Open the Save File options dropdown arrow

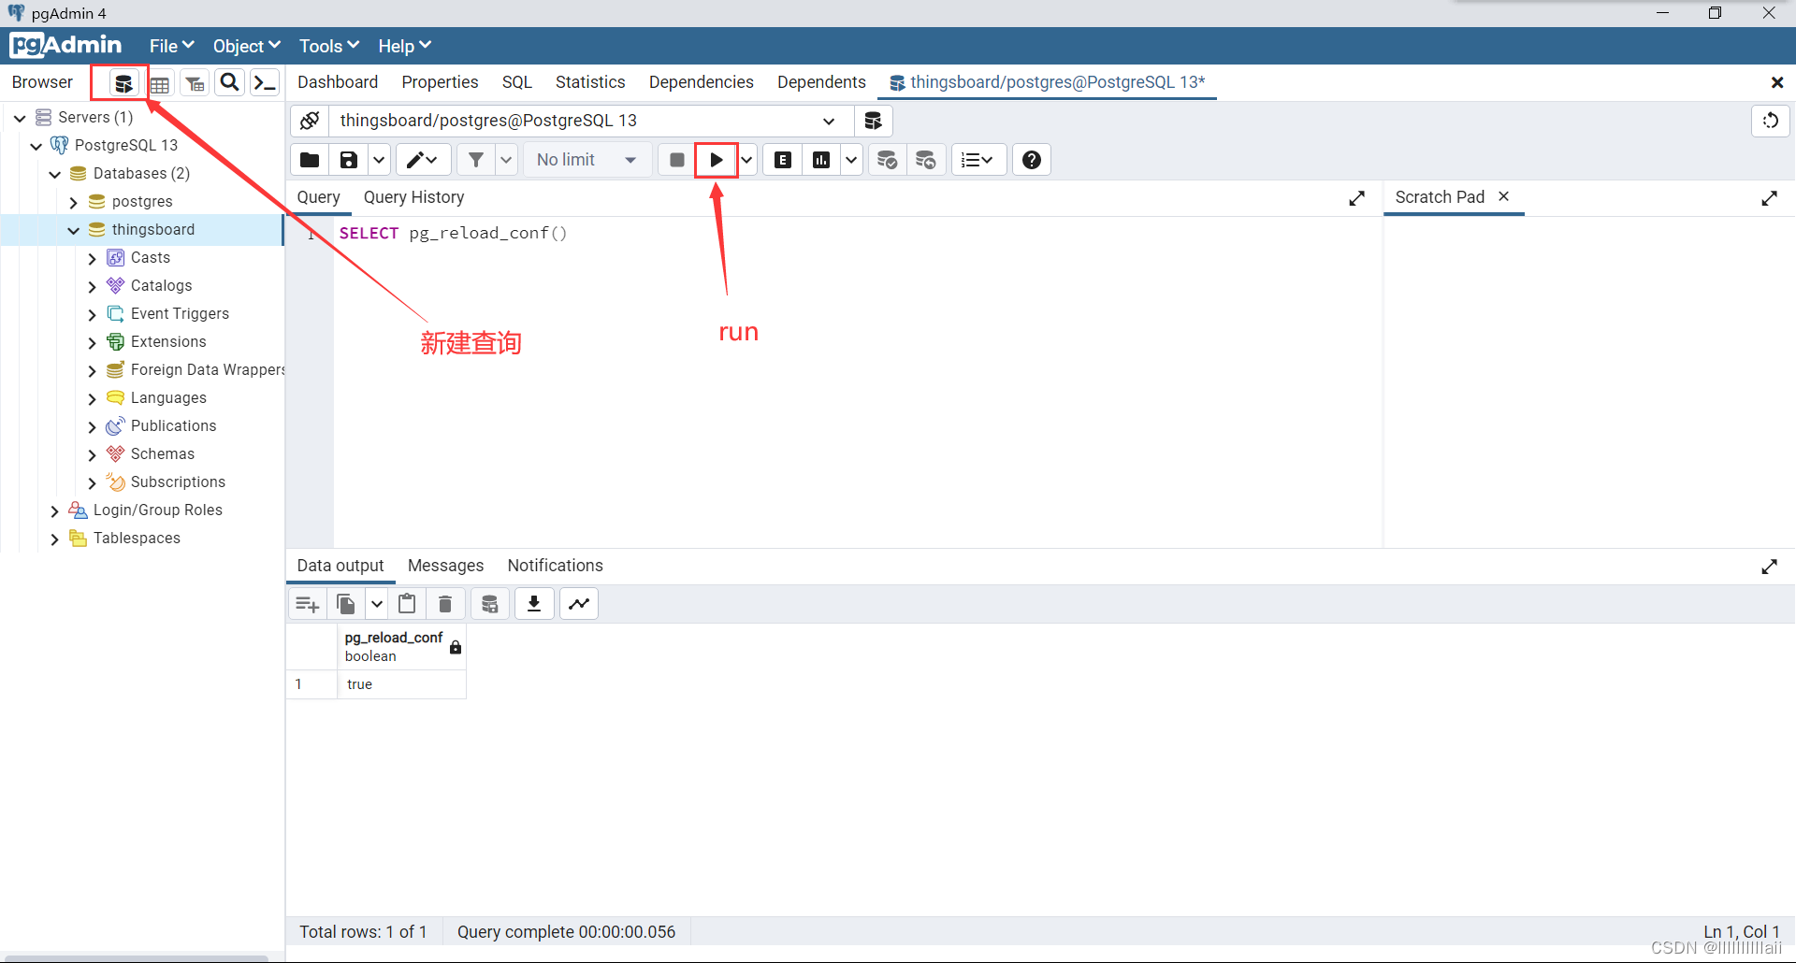point(379,160)
